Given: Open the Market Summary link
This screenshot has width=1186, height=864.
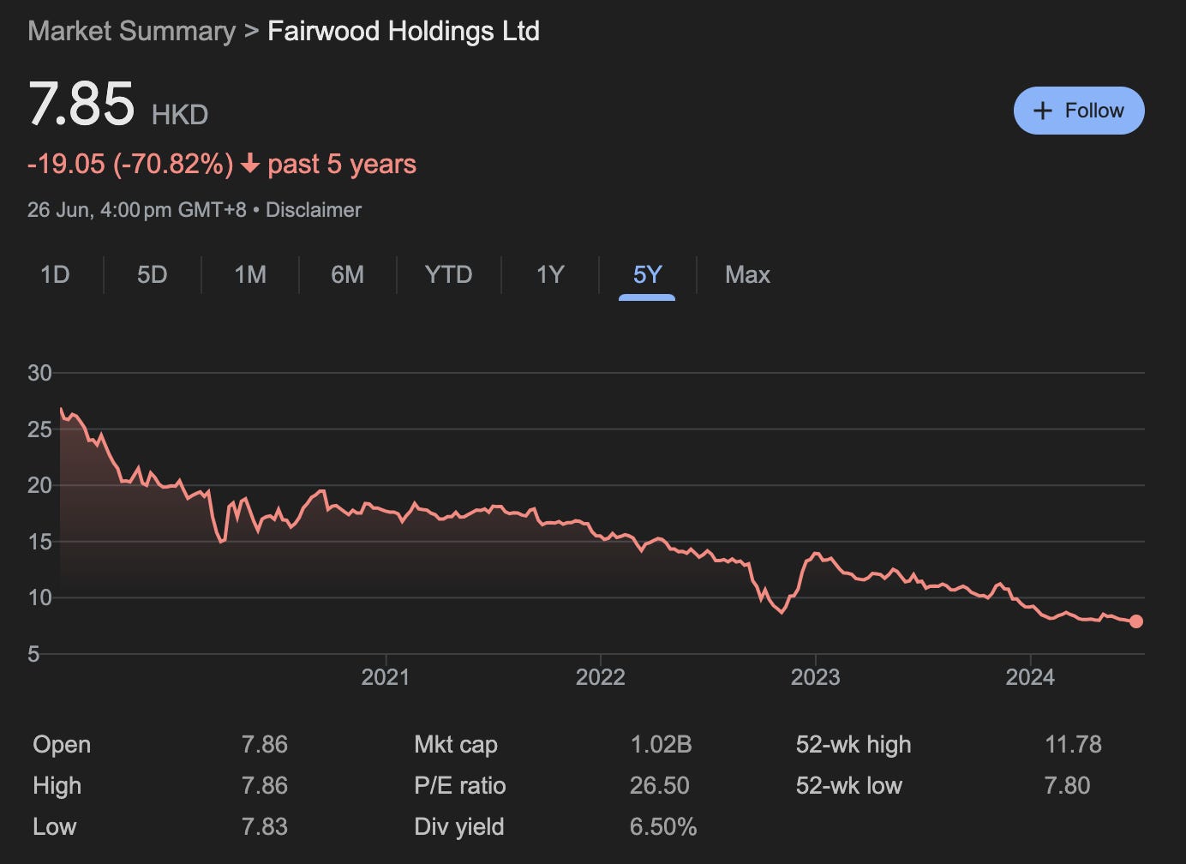Looking at the screenshot, I should point(131,31).
